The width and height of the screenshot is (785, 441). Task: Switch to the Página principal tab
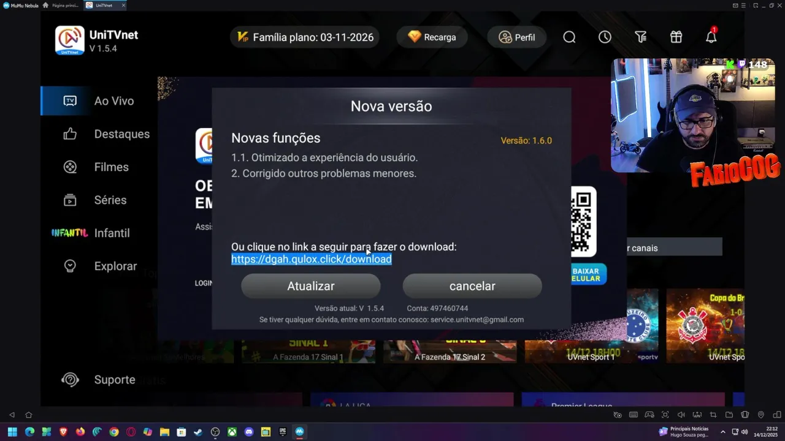[x=61, y=6]
